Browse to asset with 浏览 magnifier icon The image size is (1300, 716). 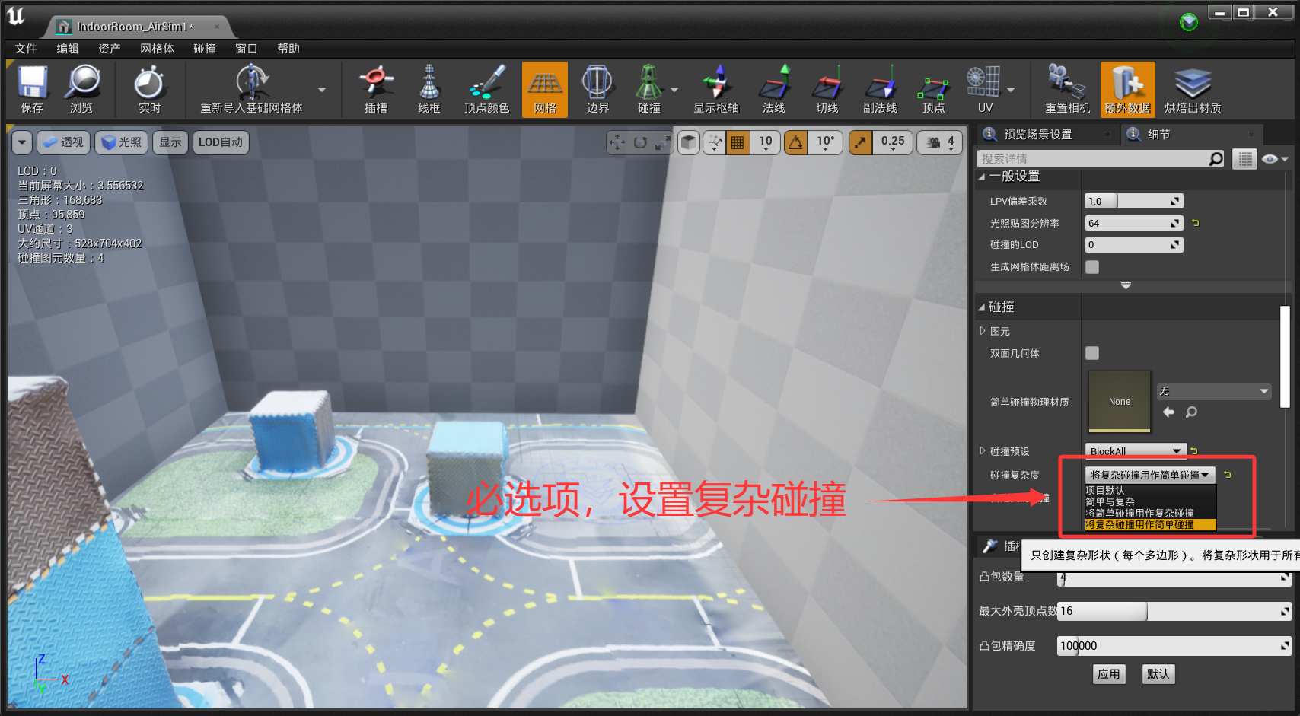(81, 89)
